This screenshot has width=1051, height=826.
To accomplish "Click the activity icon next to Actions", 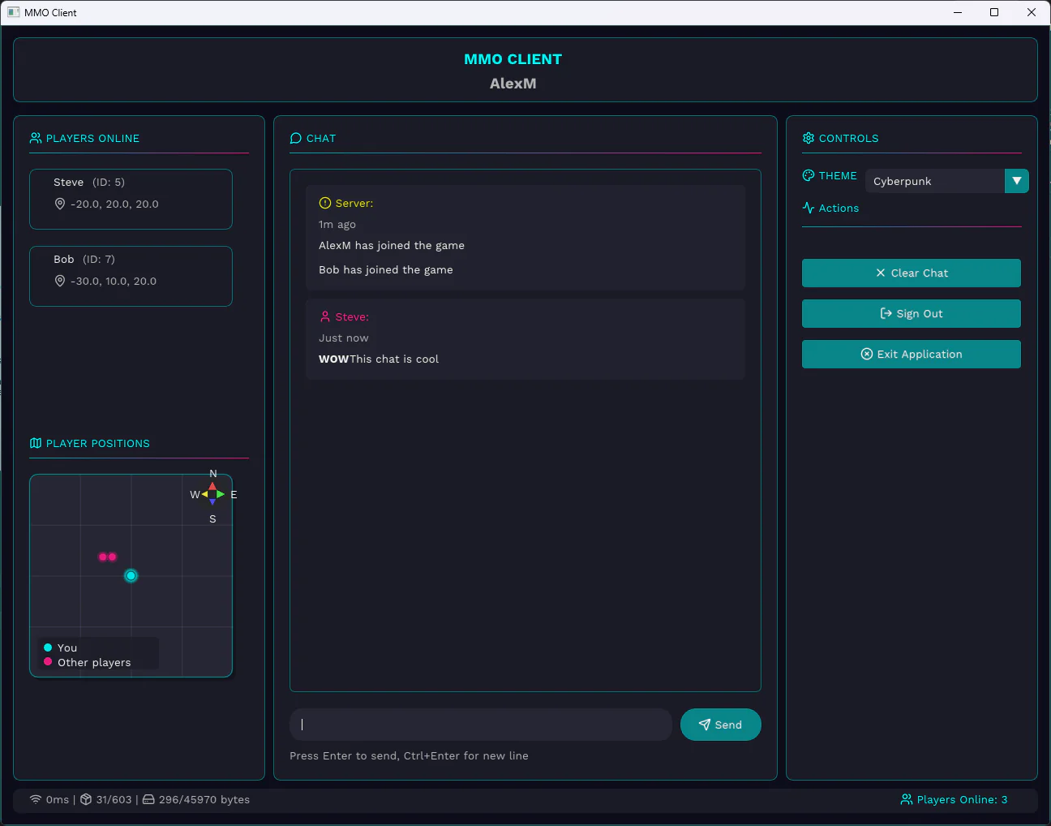I will pos(808,208).
